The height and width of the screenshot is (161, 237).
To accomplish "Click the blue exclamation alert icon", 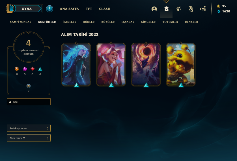I will tap(49, 9).
